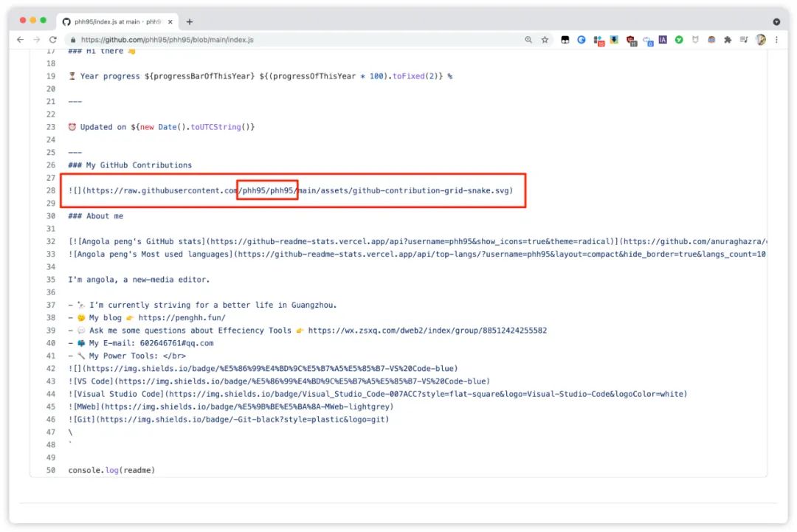Open the Extensions puzzle piece menu

click(x=728, y=40)
